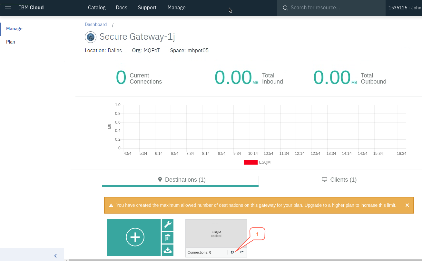422x261 pixels.
Task: Click Space: mhpot05 text
Action: (189, 51)
